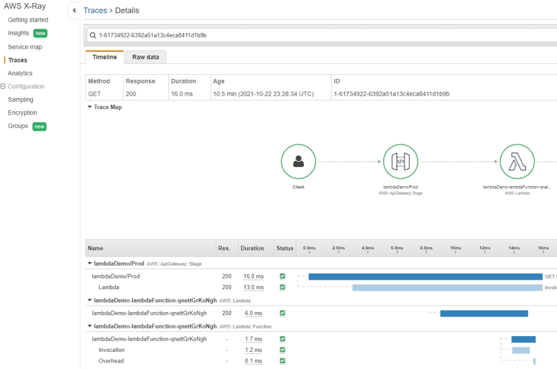
Task: Open the Analytics page
Action: click(x=20, y=73)
